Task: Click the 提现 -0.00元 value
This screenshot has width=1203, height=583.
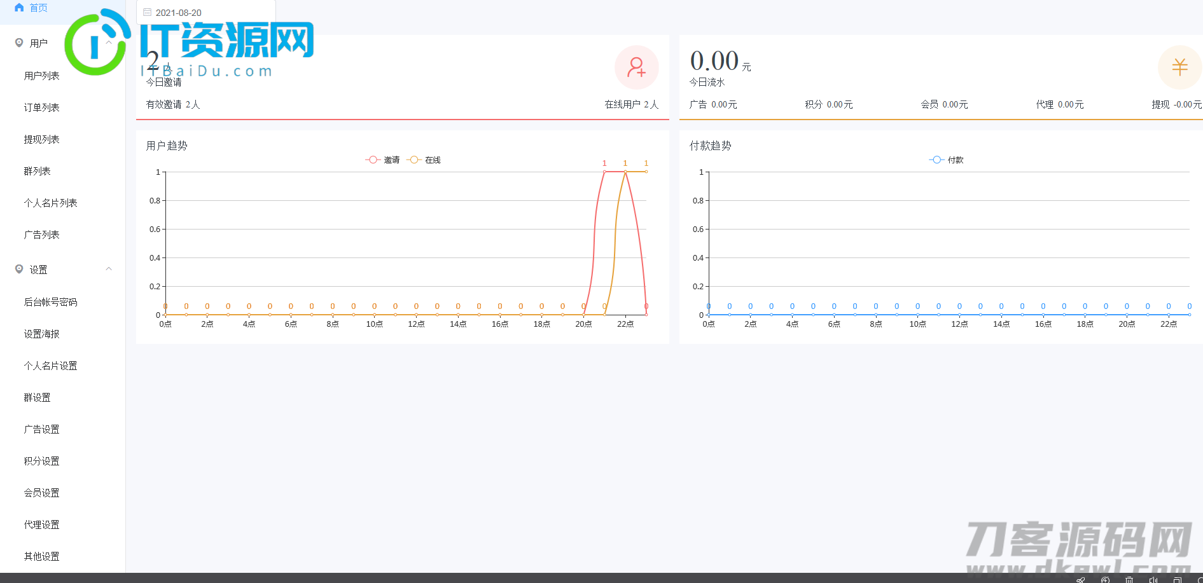Action: pyautogui.click(x=1177, y=104)
